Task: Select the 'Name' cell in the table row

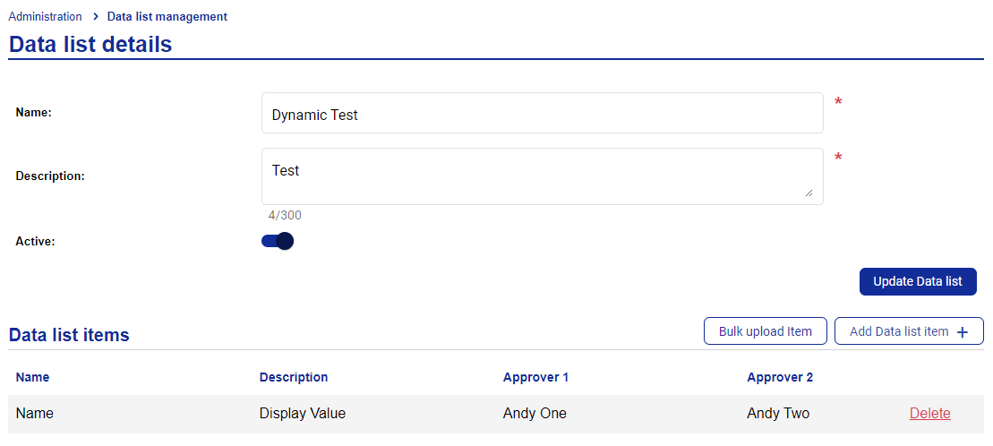Action: (35, 414)
